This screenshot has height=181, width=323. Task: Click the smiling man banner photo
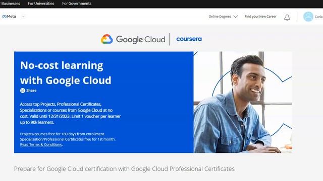point(242,102)
